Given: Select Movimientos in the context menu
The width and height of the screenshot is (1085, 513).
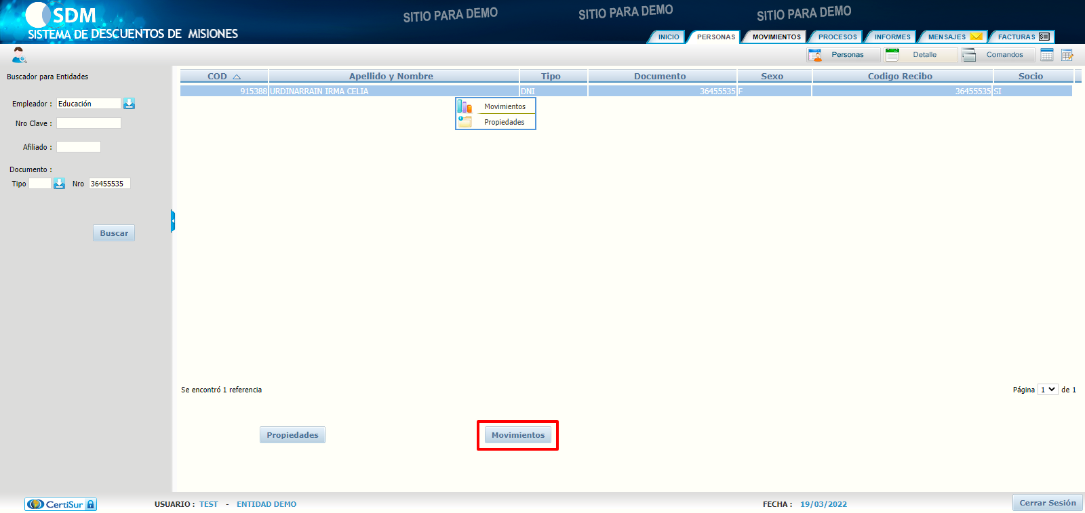Looking at the screenshot, I should [x=505, y=106].
